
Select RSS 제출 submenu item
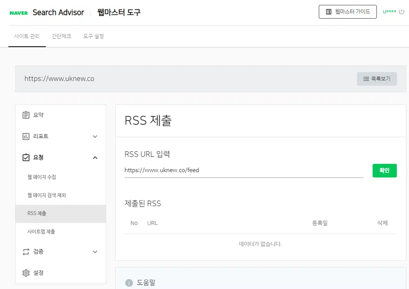[x=60, y=214]
